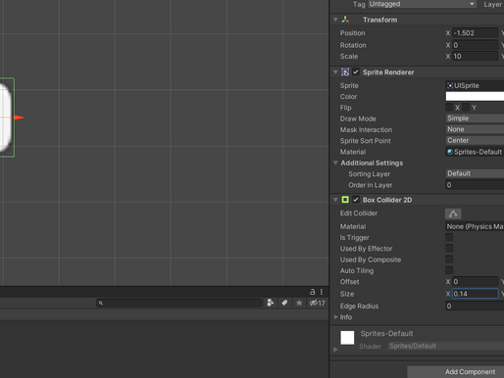Open the Tag dropdown showing Untagged
504x378 pixels.
(422, 4)
